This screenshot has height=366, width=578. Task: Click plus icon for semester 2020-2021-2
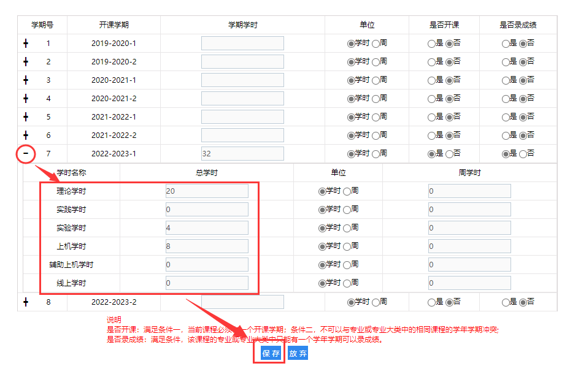[26, 99]
